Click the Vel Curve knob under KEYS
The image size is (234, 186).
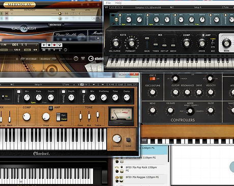pyautogui.click(x=115, y=43)
